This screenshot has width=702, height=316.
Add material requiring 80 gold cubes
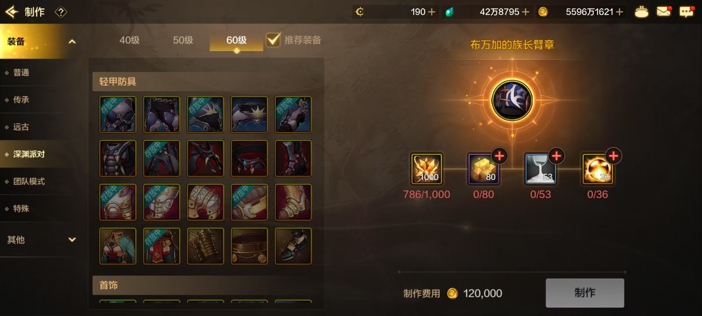click(499, 156)
